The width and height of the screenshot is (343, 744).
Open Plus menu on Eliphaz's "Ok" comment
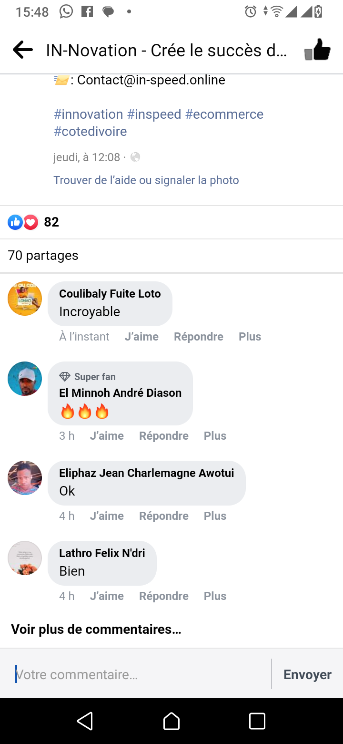215,516
